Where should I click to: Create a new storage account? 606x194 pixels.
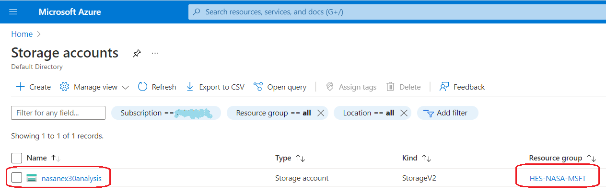(x=33, y=87)
